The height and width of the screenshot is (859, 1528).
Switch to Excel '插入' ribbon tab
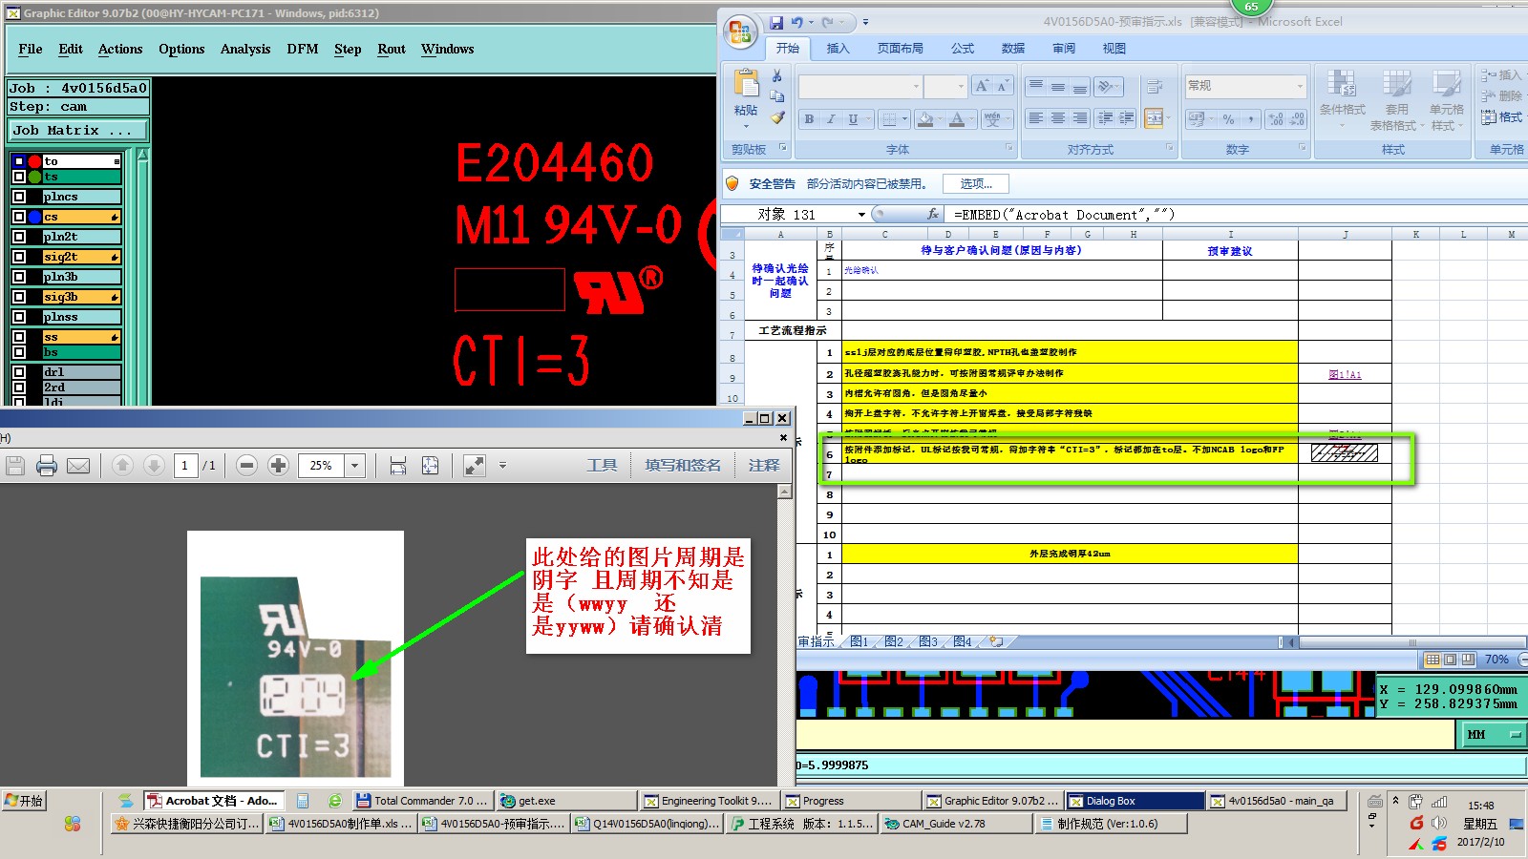(x=838, y=48)
